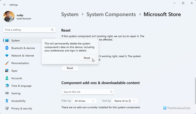Click the Accounts person icon
196x114 pixels.
pos(7,78)
